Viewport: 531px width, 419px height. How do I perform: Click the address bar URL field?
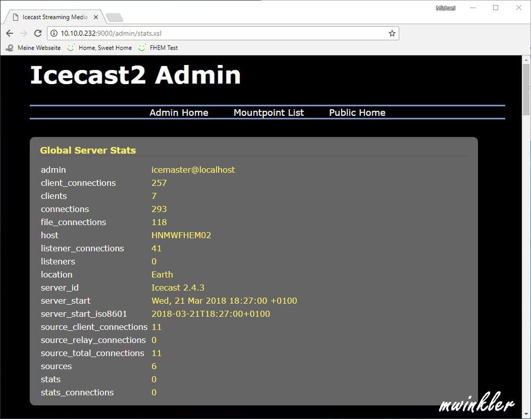[x=223, y=33]
